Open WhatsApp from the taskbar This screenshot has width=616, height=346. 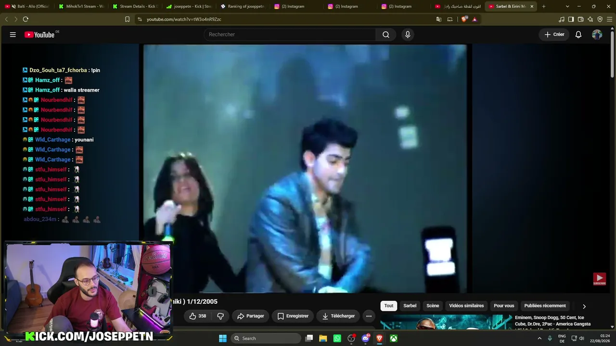coord(337,338)
